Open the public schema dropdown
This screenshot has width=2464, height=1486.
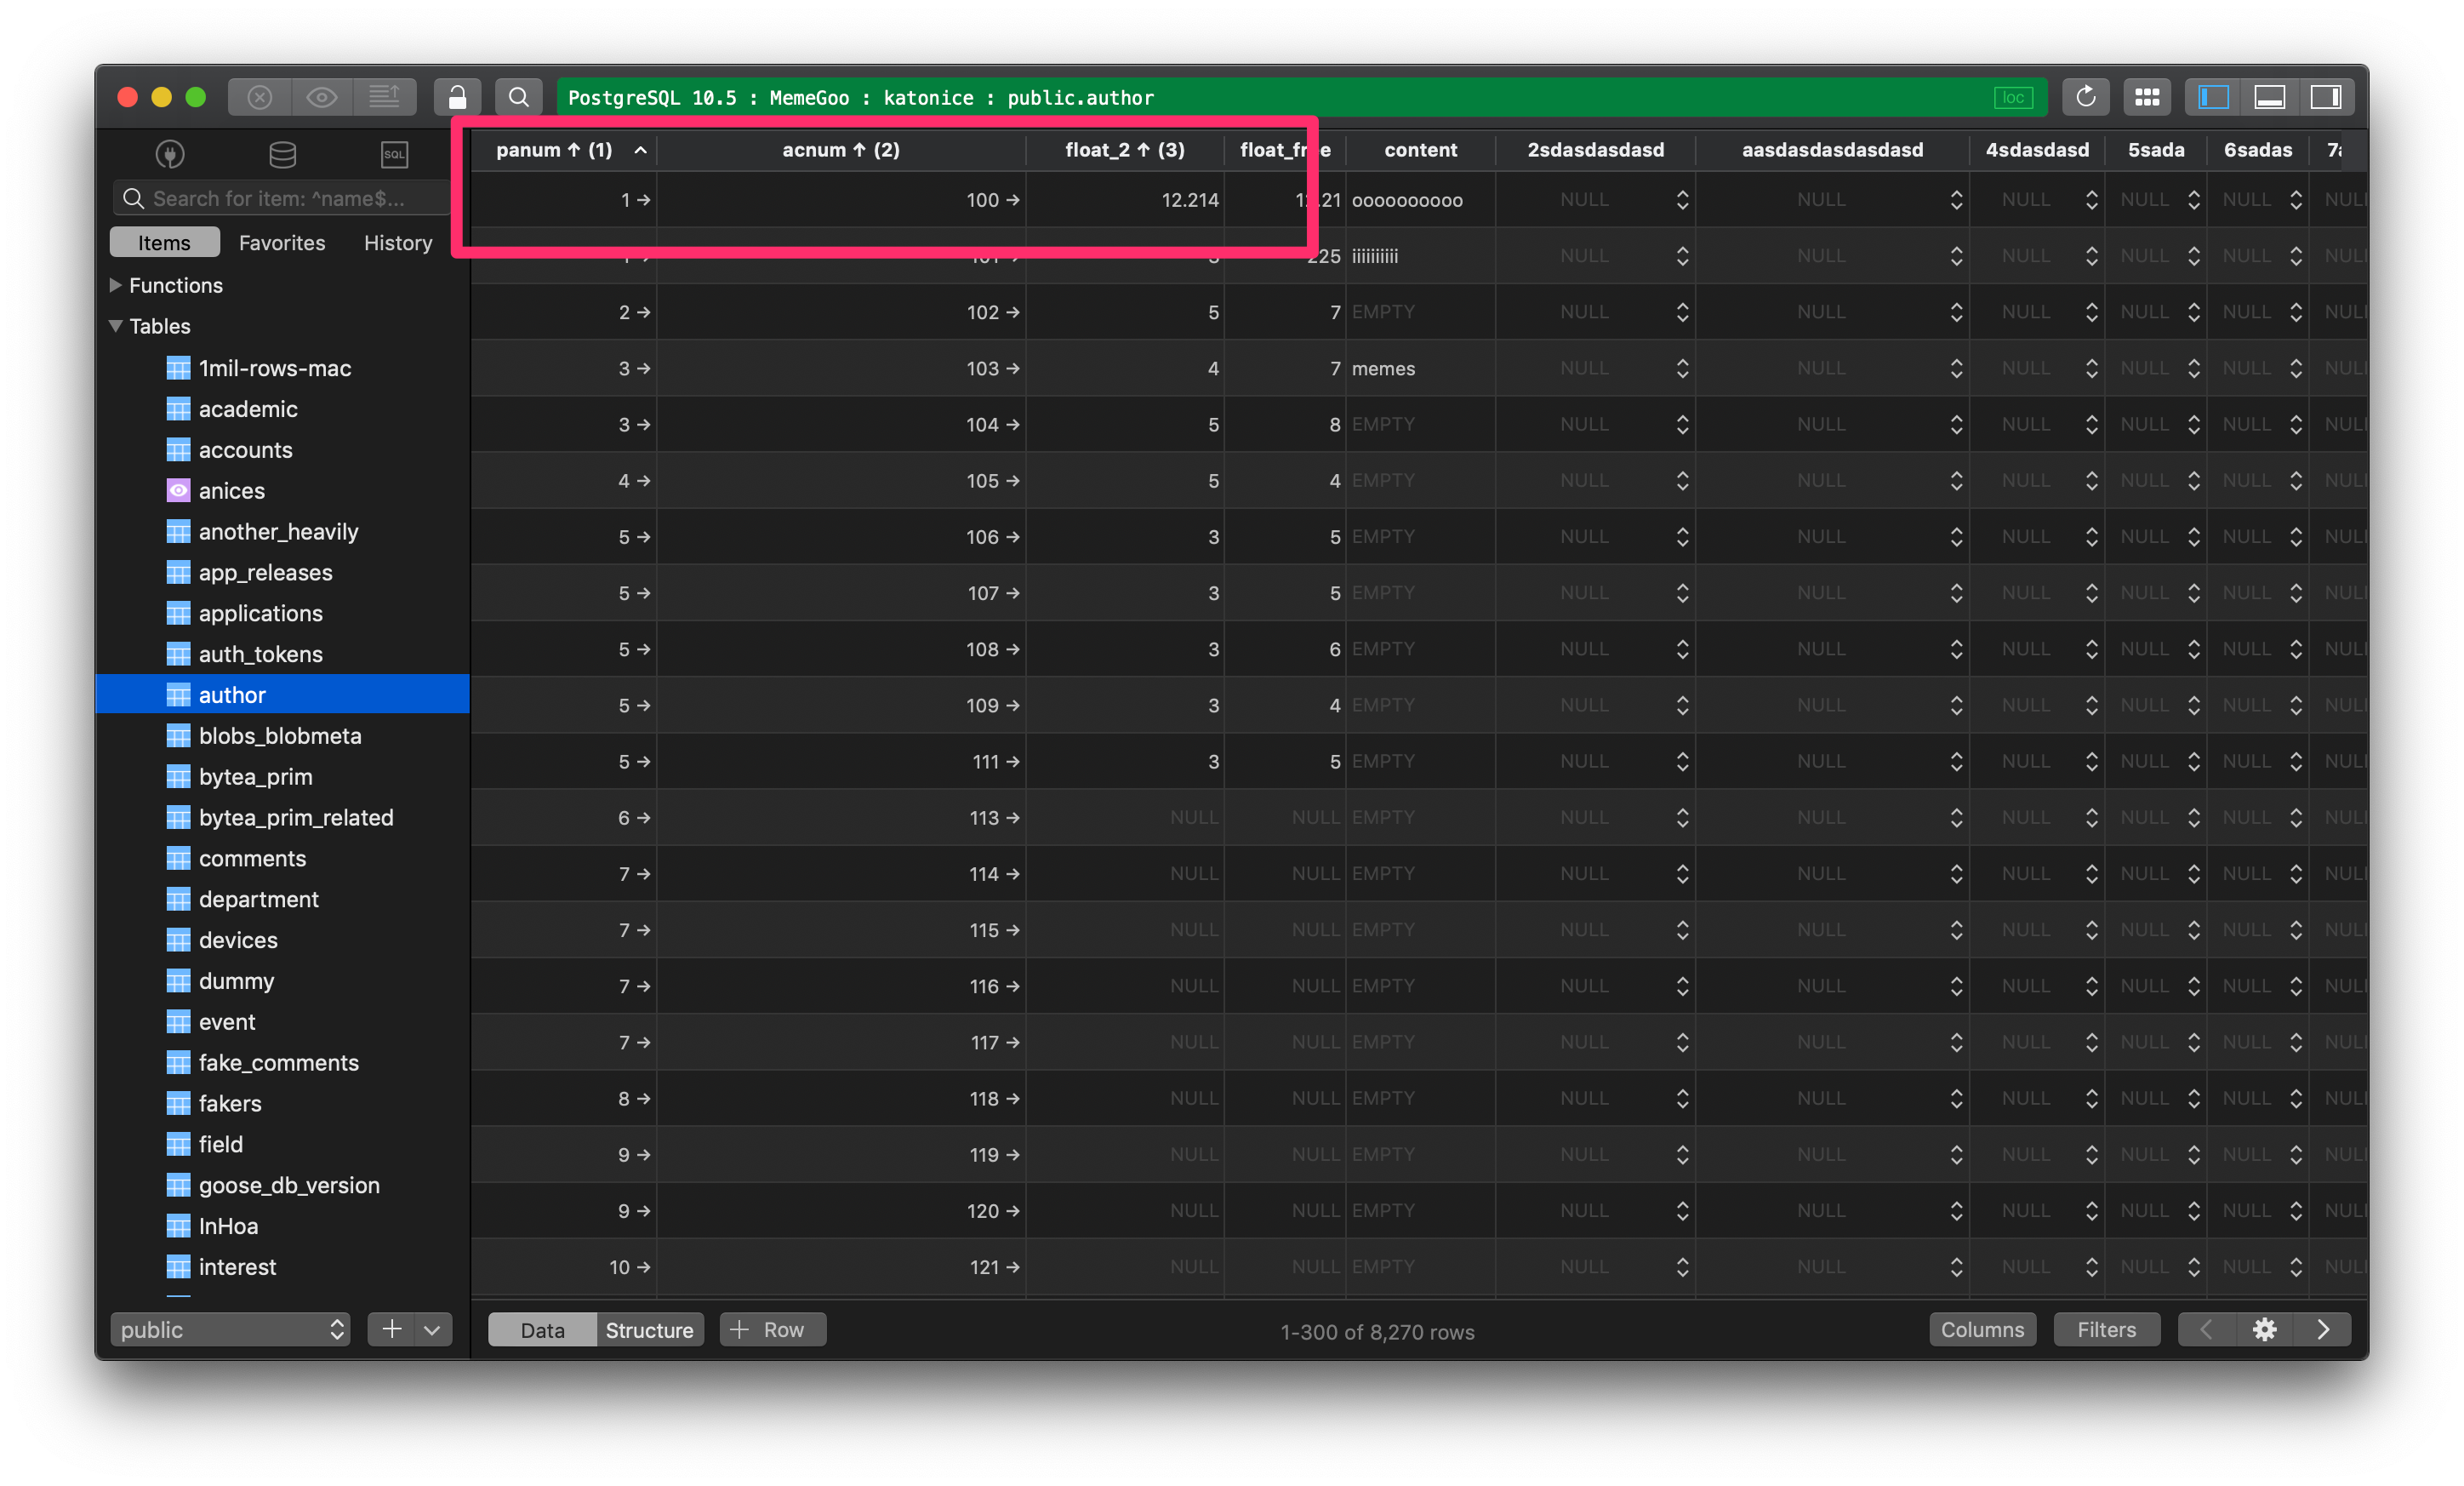pos(230,1330)
